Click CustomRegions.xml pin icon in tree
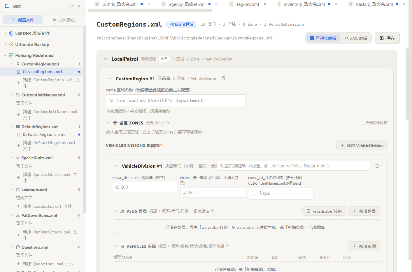Screen dimensions: 412x272 [x=18, y=64]
